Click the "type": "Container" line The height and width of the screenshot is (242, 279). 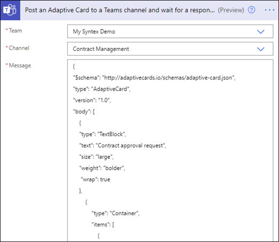115,214
